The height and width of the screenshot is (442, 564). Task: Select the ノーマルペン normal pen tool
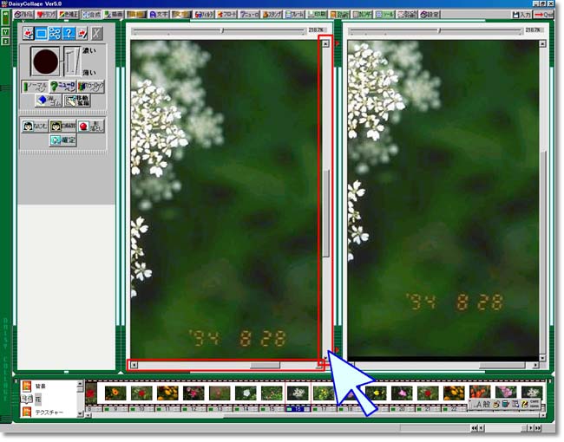pyautogui.click(x=36, y=86)
